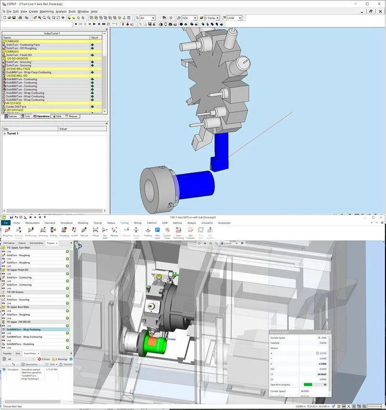This screenshot has height=410, width=386.
Task: Switch to the Tool Assemblies panel tab
Action: [36, 243]
